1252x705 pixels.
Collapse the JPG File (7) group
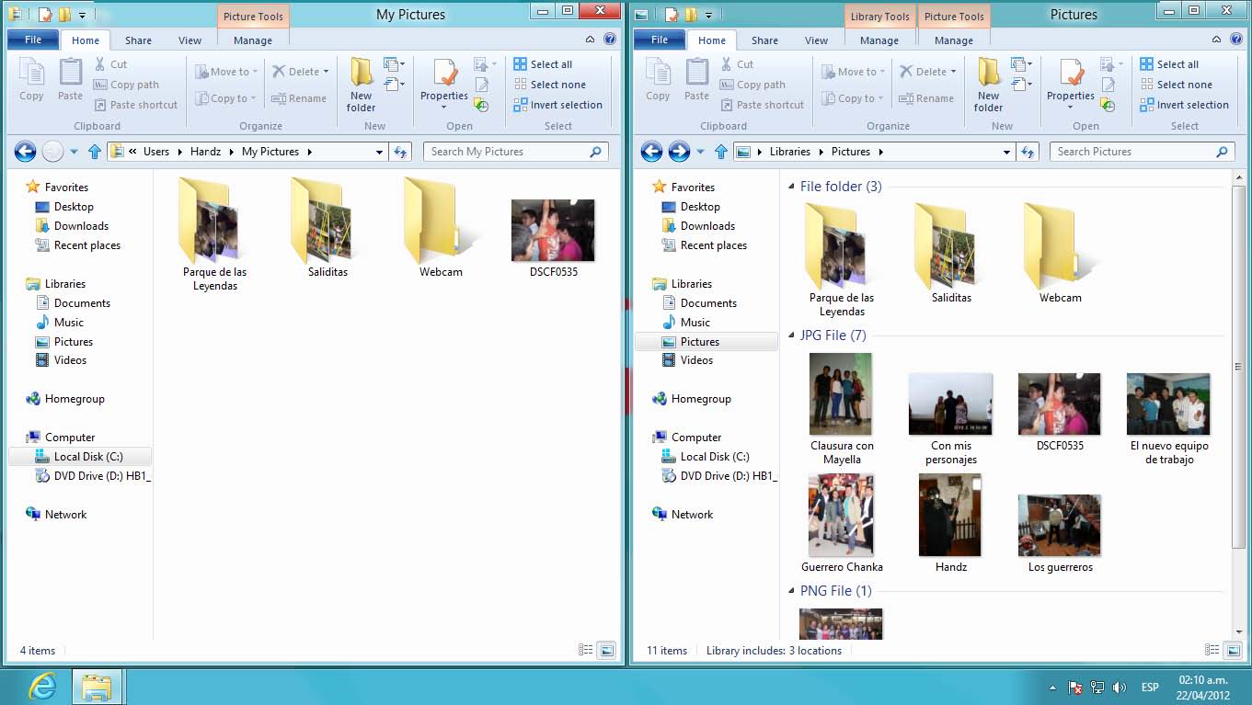tap(791, 335)
